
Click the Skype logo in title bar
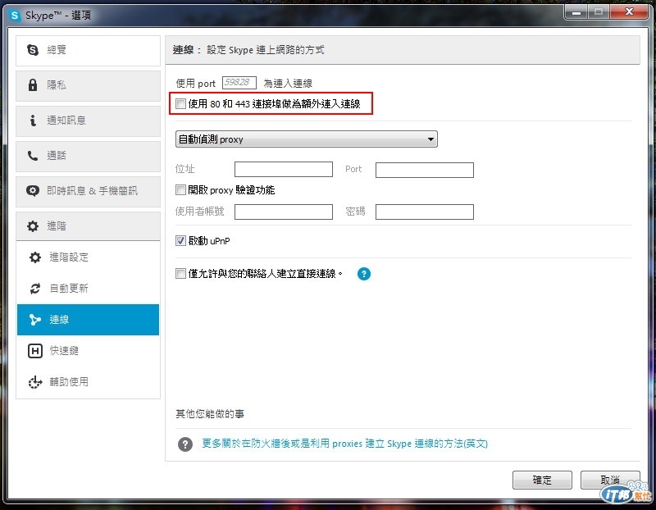(x=15, y=16)
